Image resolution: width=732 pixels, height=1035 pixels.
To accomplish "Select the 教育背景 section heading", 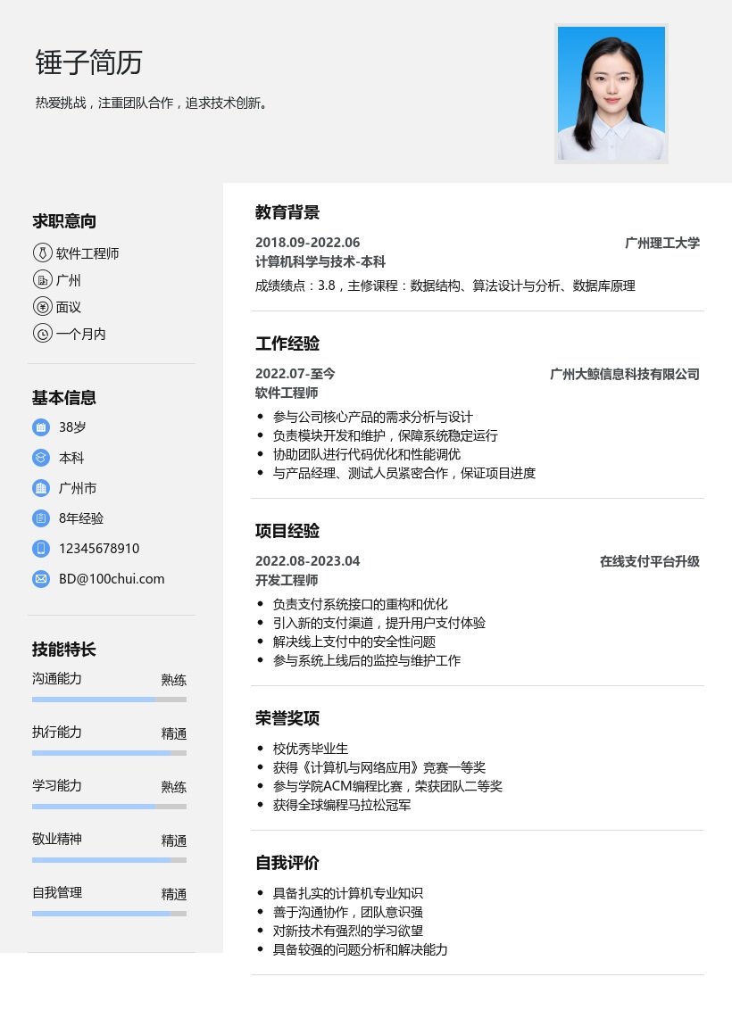I will coord(287,212).
